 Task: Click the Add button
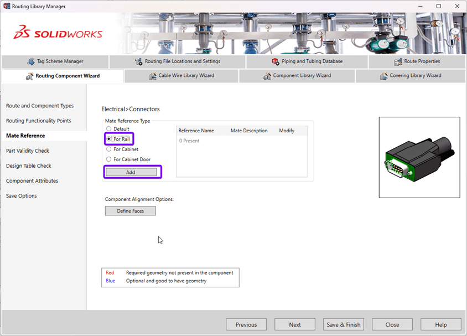[131, 172]
